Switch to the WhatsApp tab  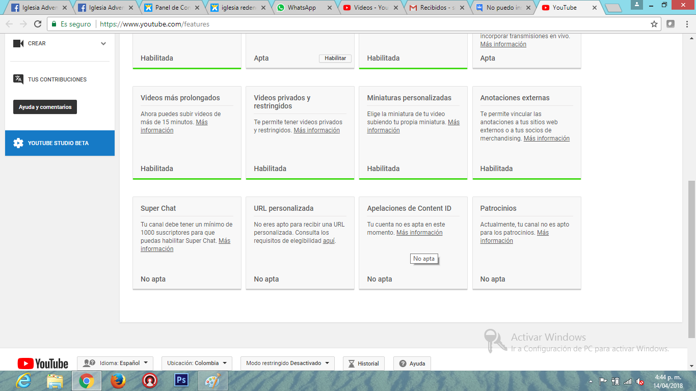[304, 8]
